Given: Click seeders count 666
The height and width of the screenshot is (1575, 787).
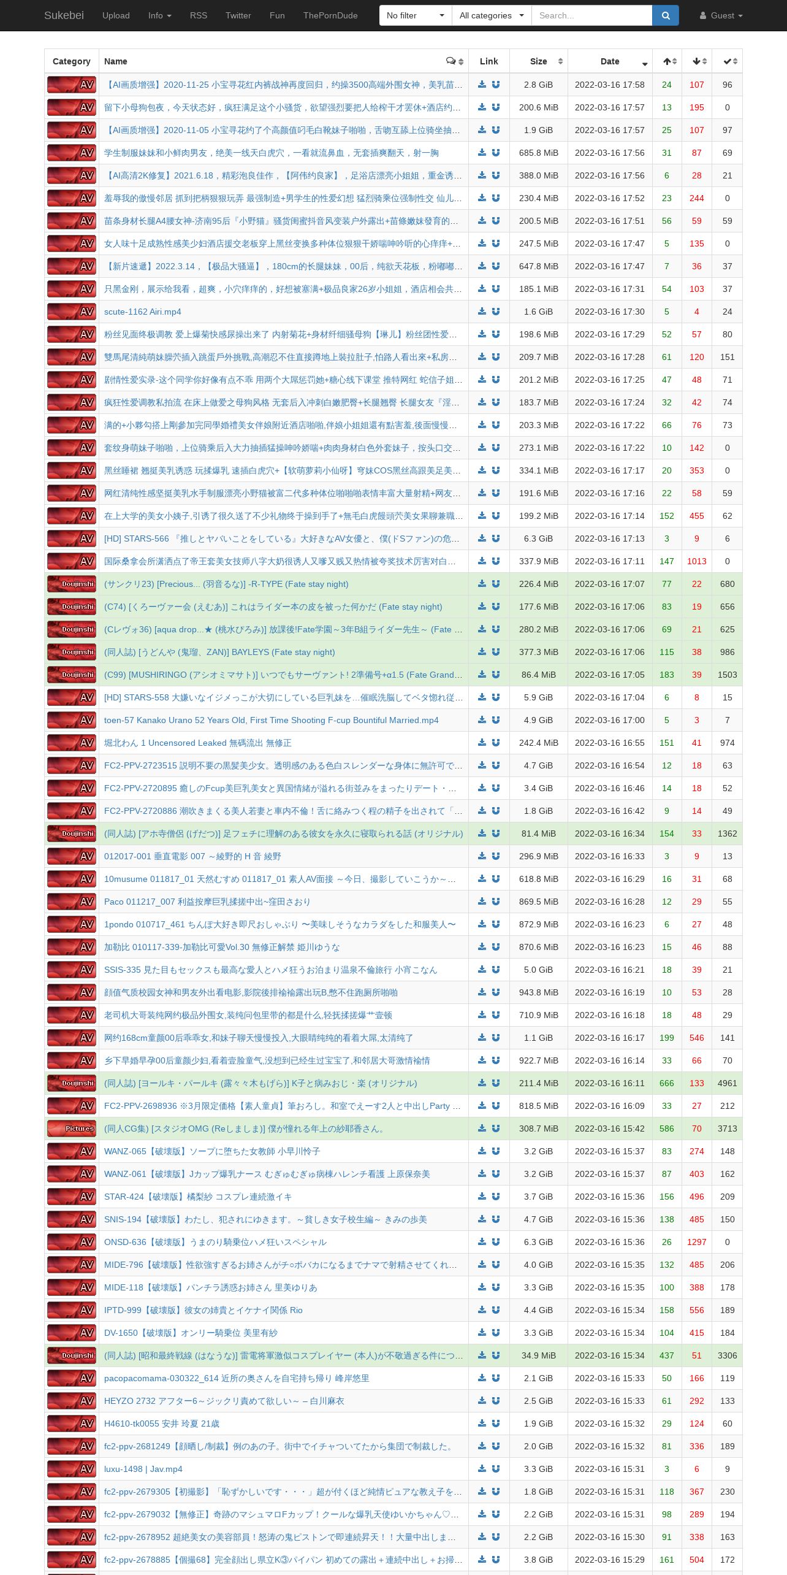Looking at the screenshot, I should tap(667, 1083).
